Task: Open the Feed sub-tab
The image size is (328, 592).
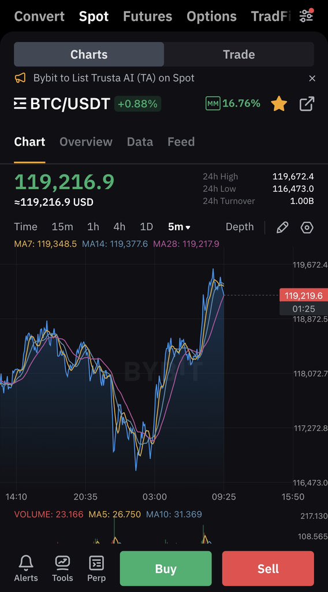Action: click(x=181, y=142)
